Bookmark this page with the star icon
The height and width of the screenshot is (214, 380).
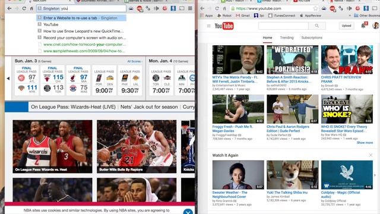point(315,8)
